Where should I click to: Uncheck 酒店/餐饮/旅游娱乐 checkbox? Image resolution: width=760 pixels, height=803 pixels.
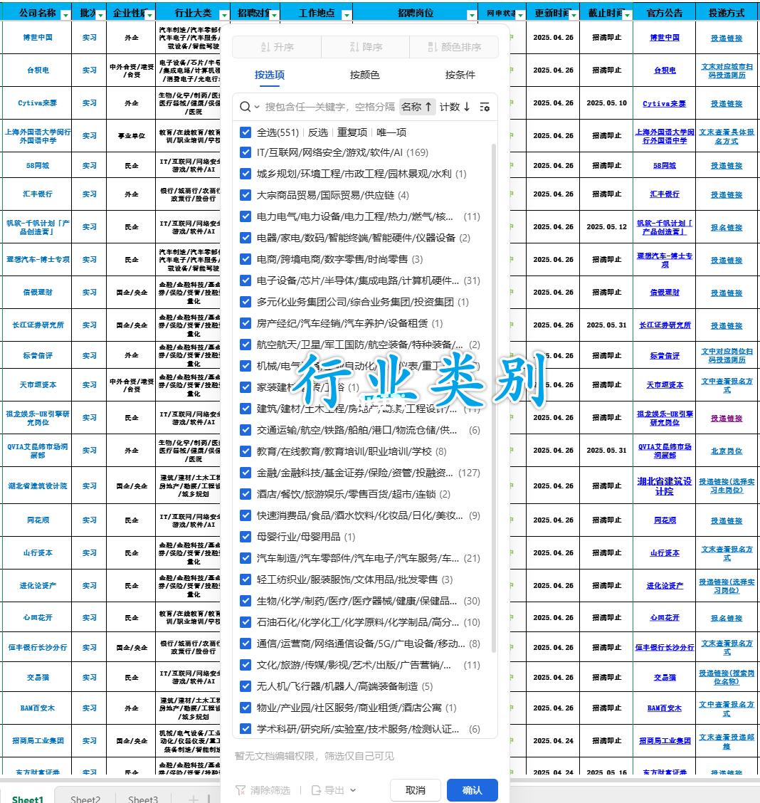coord(246,493)
